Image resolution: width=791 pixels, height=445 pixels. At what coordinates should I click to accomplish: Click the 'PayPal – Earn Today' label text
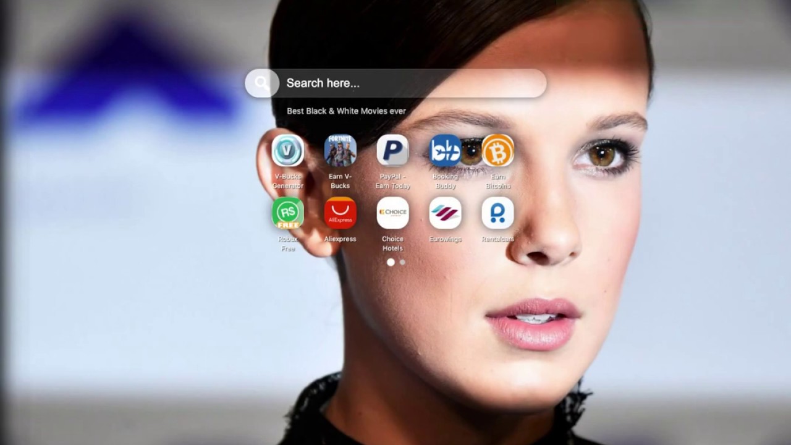tap(392, 181)
